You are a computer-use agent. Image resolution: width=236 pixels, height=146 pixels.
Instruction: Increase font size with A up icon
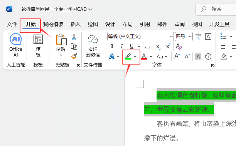[x=177, y=56]
